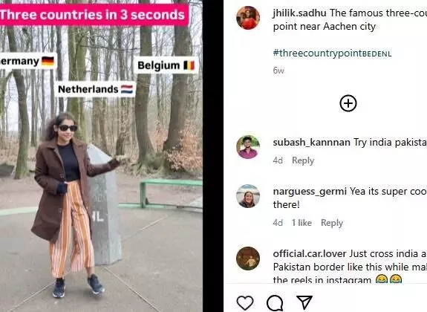Open the jhilik.sadhu username link

[299, 13]
